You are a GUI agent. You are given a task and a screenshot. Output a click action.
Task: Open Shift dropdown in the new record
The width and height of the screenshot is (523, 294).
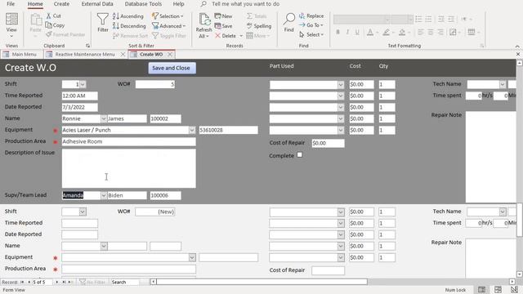coord(83,212)
